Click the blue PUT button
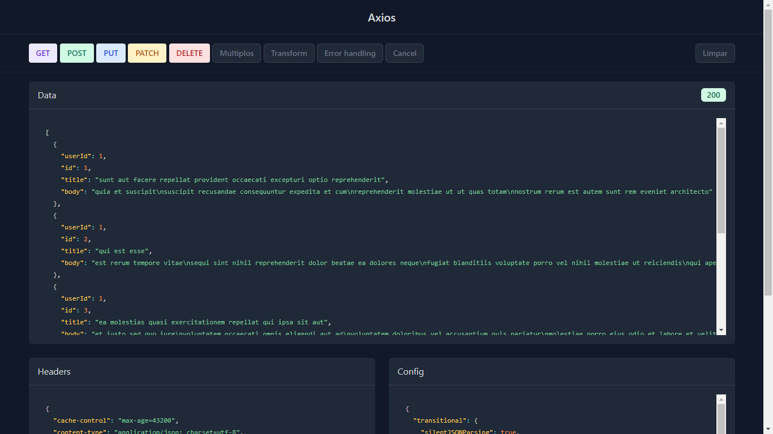Screen dimensions: 773x434 (111, 53)
